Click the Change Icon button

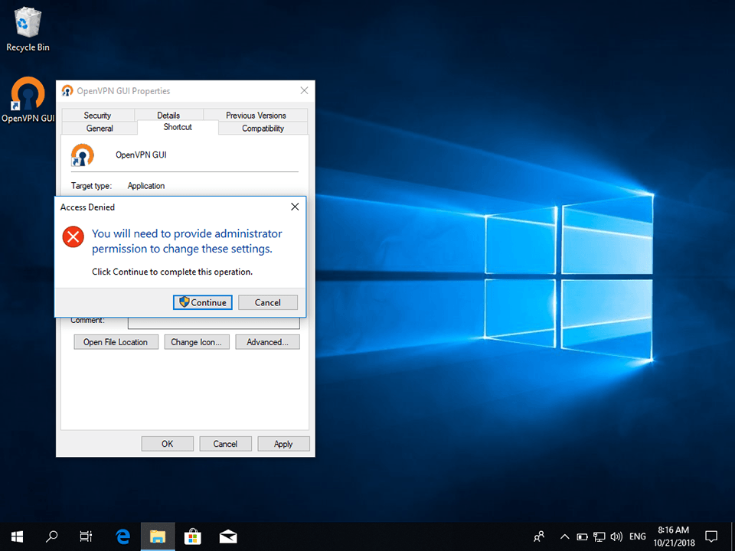tap(197, 342)
